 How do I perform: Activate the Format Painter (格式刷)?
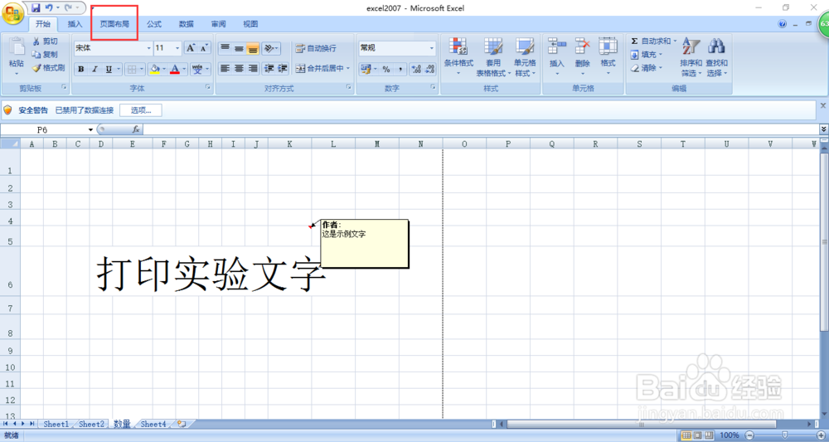[49, 68]
